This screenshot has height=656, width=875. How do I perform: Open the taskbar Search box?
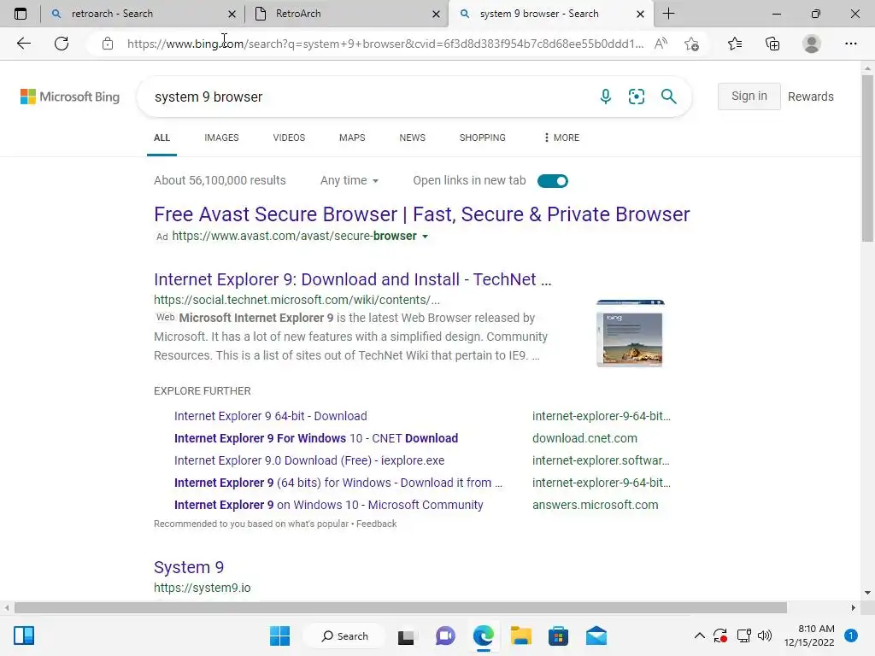point(344,635)
